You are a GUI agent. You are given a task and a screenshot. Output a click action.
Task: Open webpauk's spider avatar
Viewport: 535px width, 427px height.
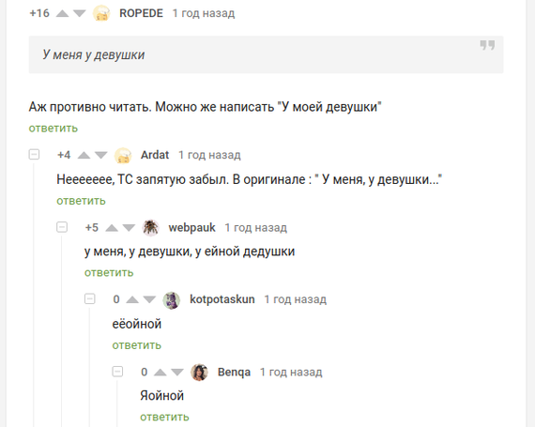[150, 227]
